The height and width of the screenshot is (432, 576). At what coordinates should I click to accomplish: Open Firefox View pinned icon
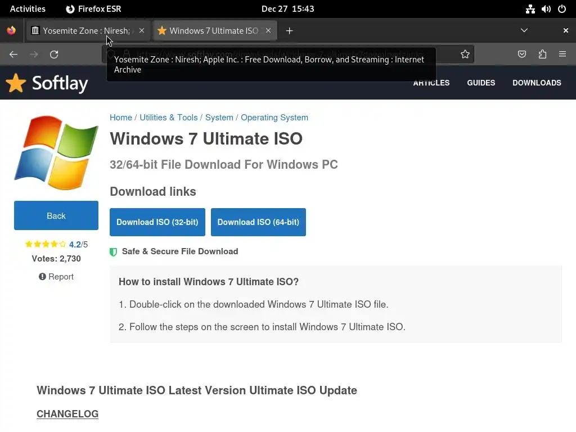[11, 30]
